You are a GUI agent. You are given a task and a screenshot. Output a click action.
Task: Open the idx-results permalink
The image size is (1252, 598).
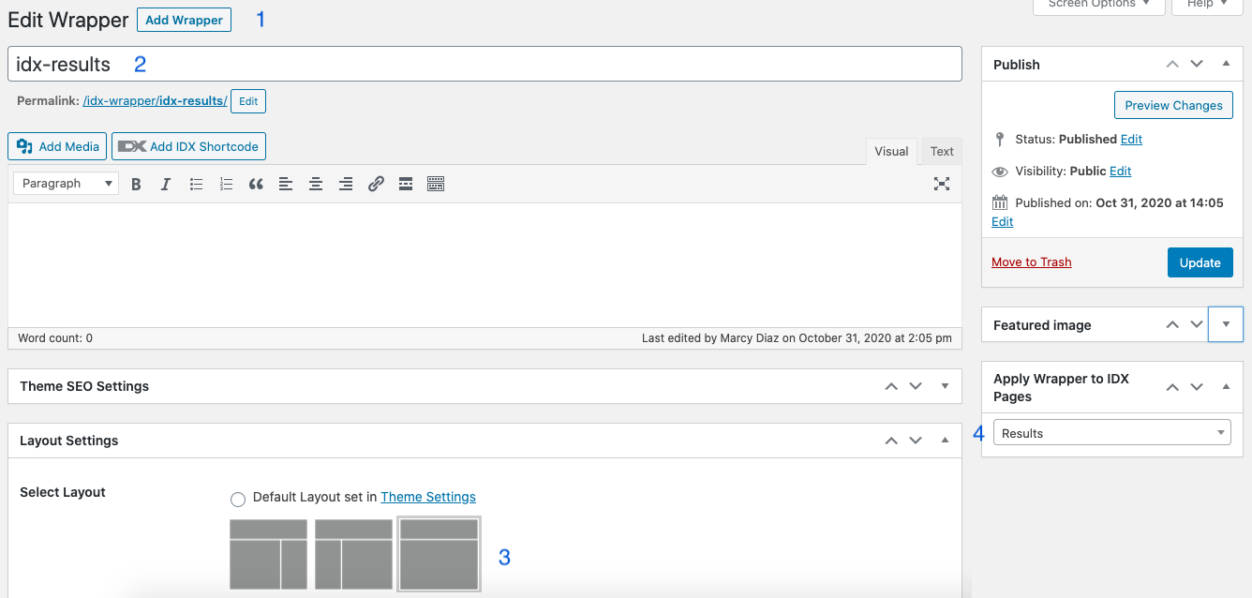click(x=155, y=101)
